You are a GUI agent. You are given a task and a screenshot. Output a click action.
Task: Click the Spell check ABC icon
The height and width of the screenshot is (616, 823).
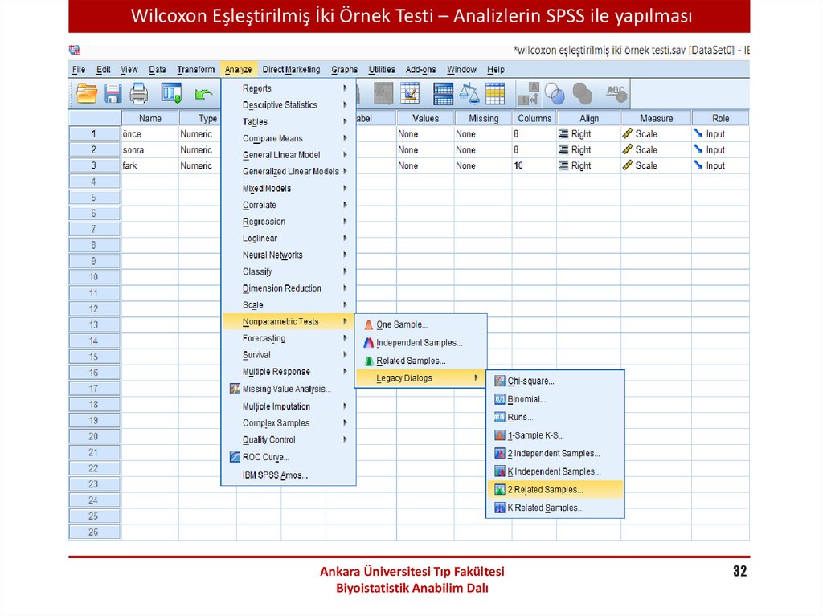(x=616, y=94)
